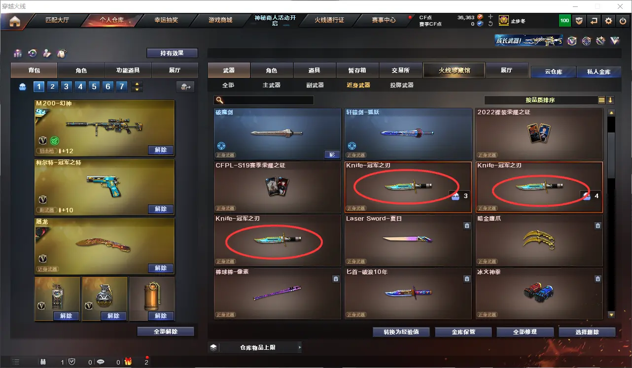
Task: Switch to the 幸运抽奖 tab
Action: (x=166, y=20)
